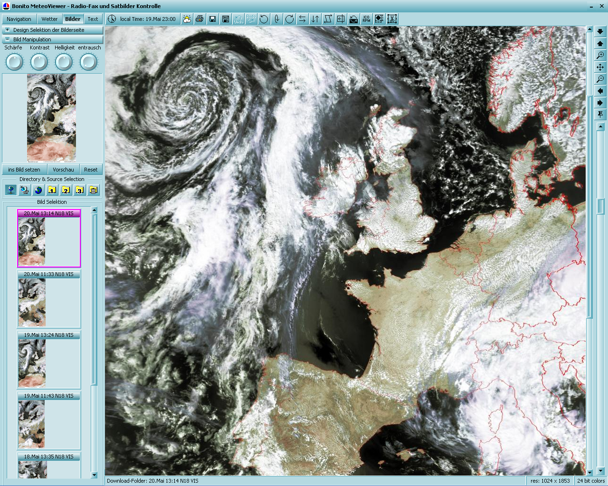The image size is (608, 486).
Task: Select the 19.Mai 13:24 N18 VIS thumbnail
Action: 49,360
